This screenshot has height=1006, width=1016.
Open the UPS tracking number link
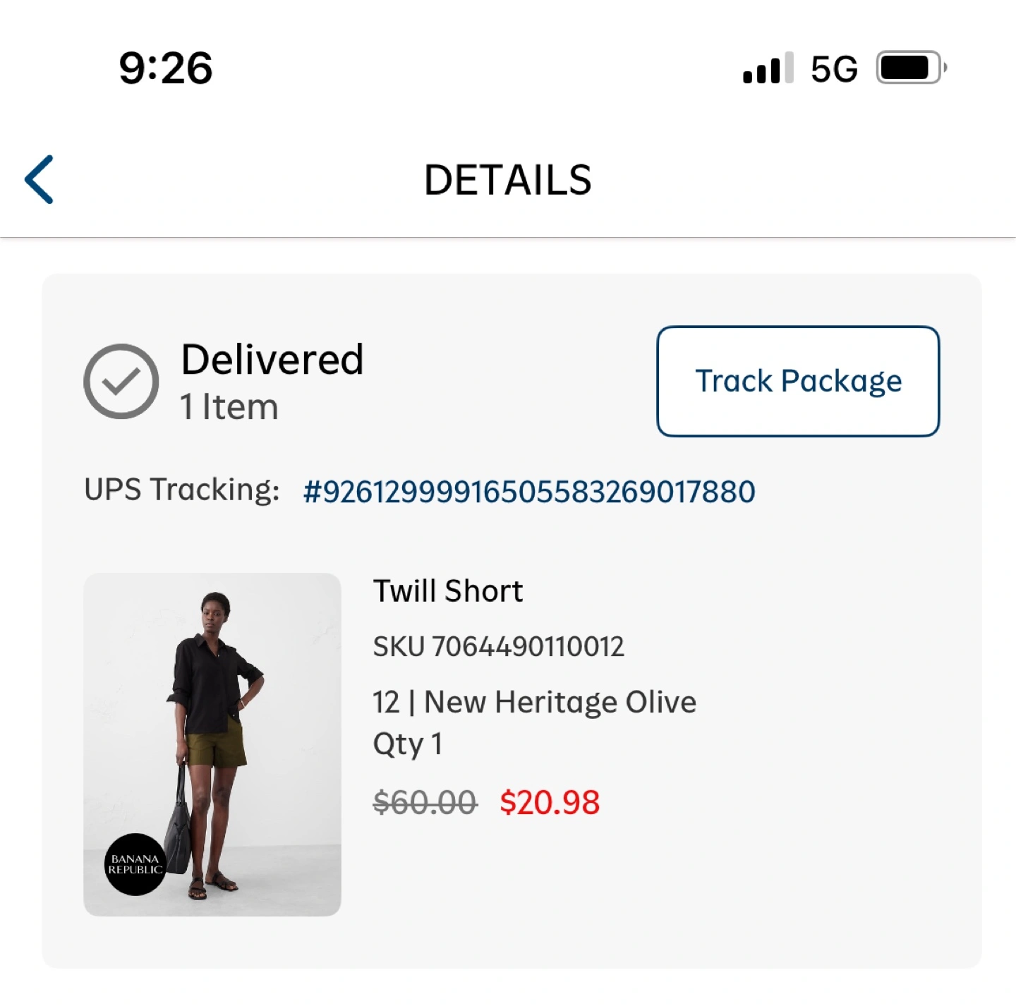[x=529, y=492]
